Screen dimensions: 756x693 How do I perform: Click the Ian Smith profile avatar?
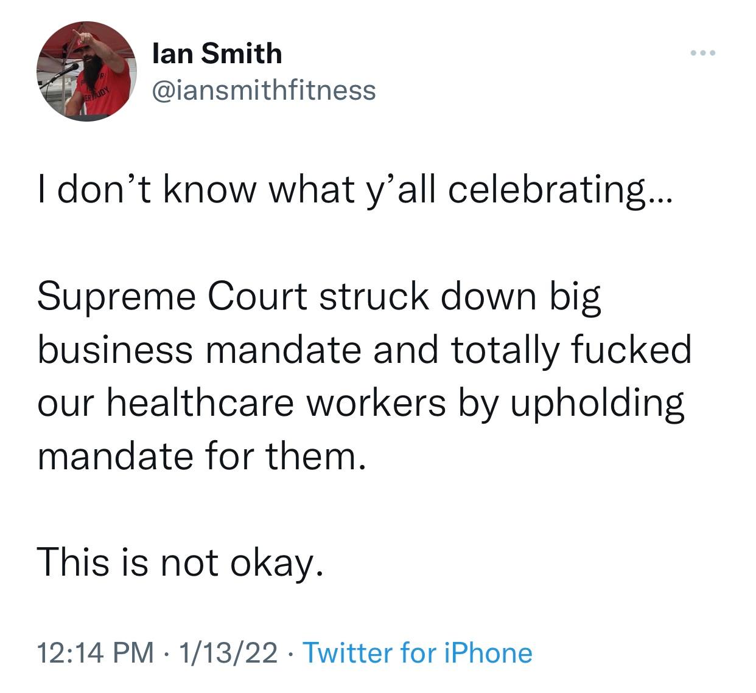86,71
